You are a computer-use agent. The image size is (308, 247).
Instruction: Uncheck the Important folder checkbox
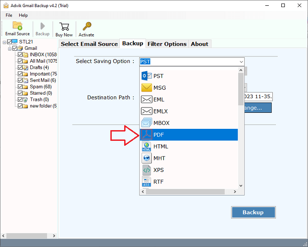click(20, 74)
